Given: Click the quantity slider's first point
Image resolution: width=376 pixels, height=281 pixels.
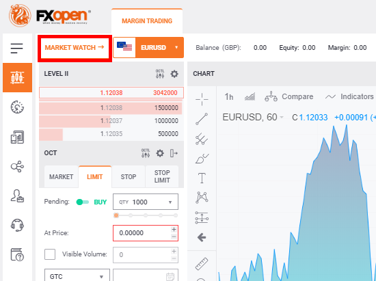Looking at the screenshot, I should pos(116,215).
